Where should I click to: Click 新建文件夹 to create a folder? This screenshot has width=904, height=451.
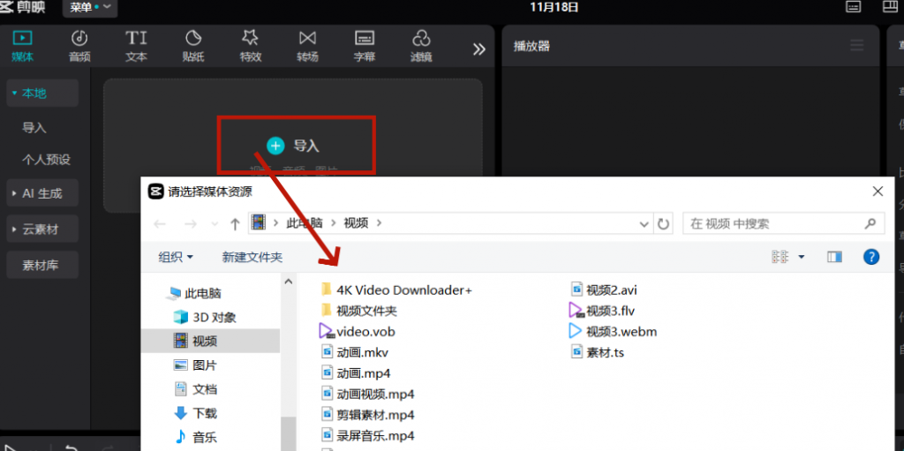(x=252, y=257)
